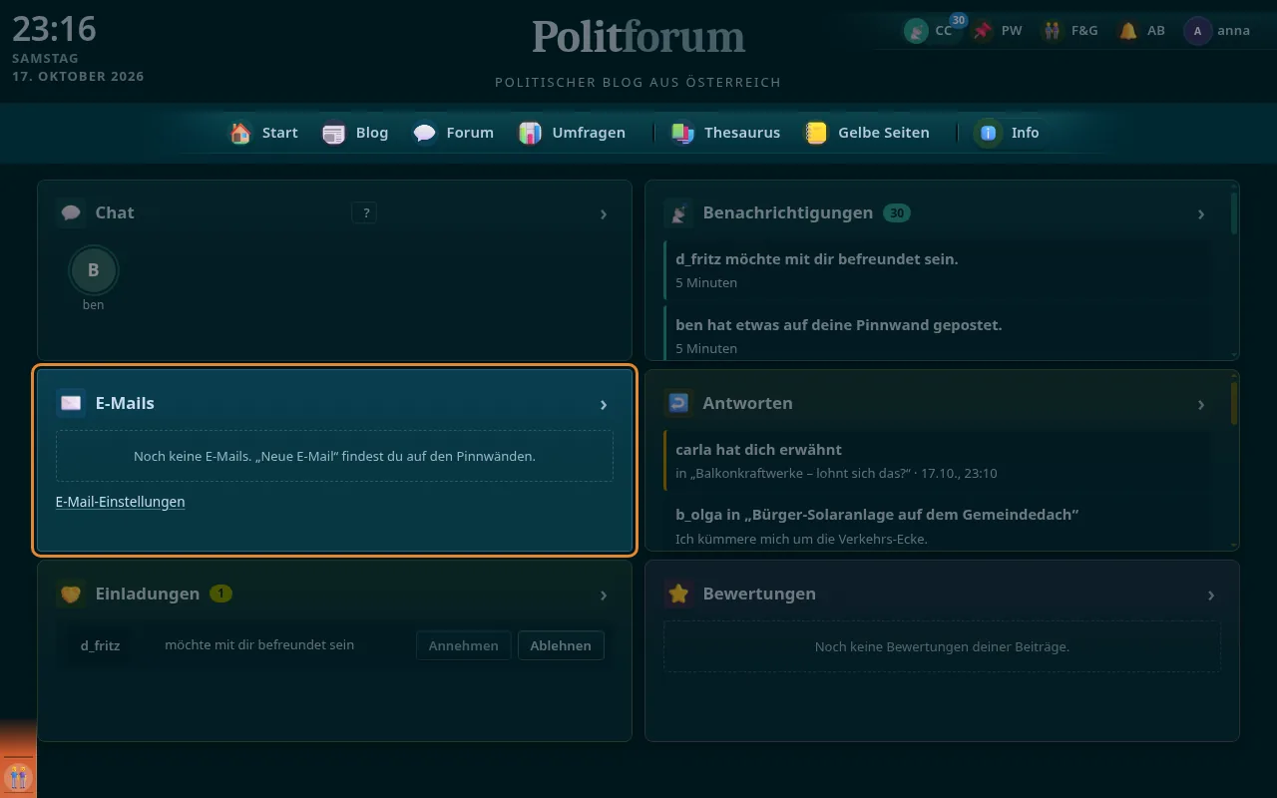
Task: Click the CC notifications icon with badge
Action: [916, 31]
